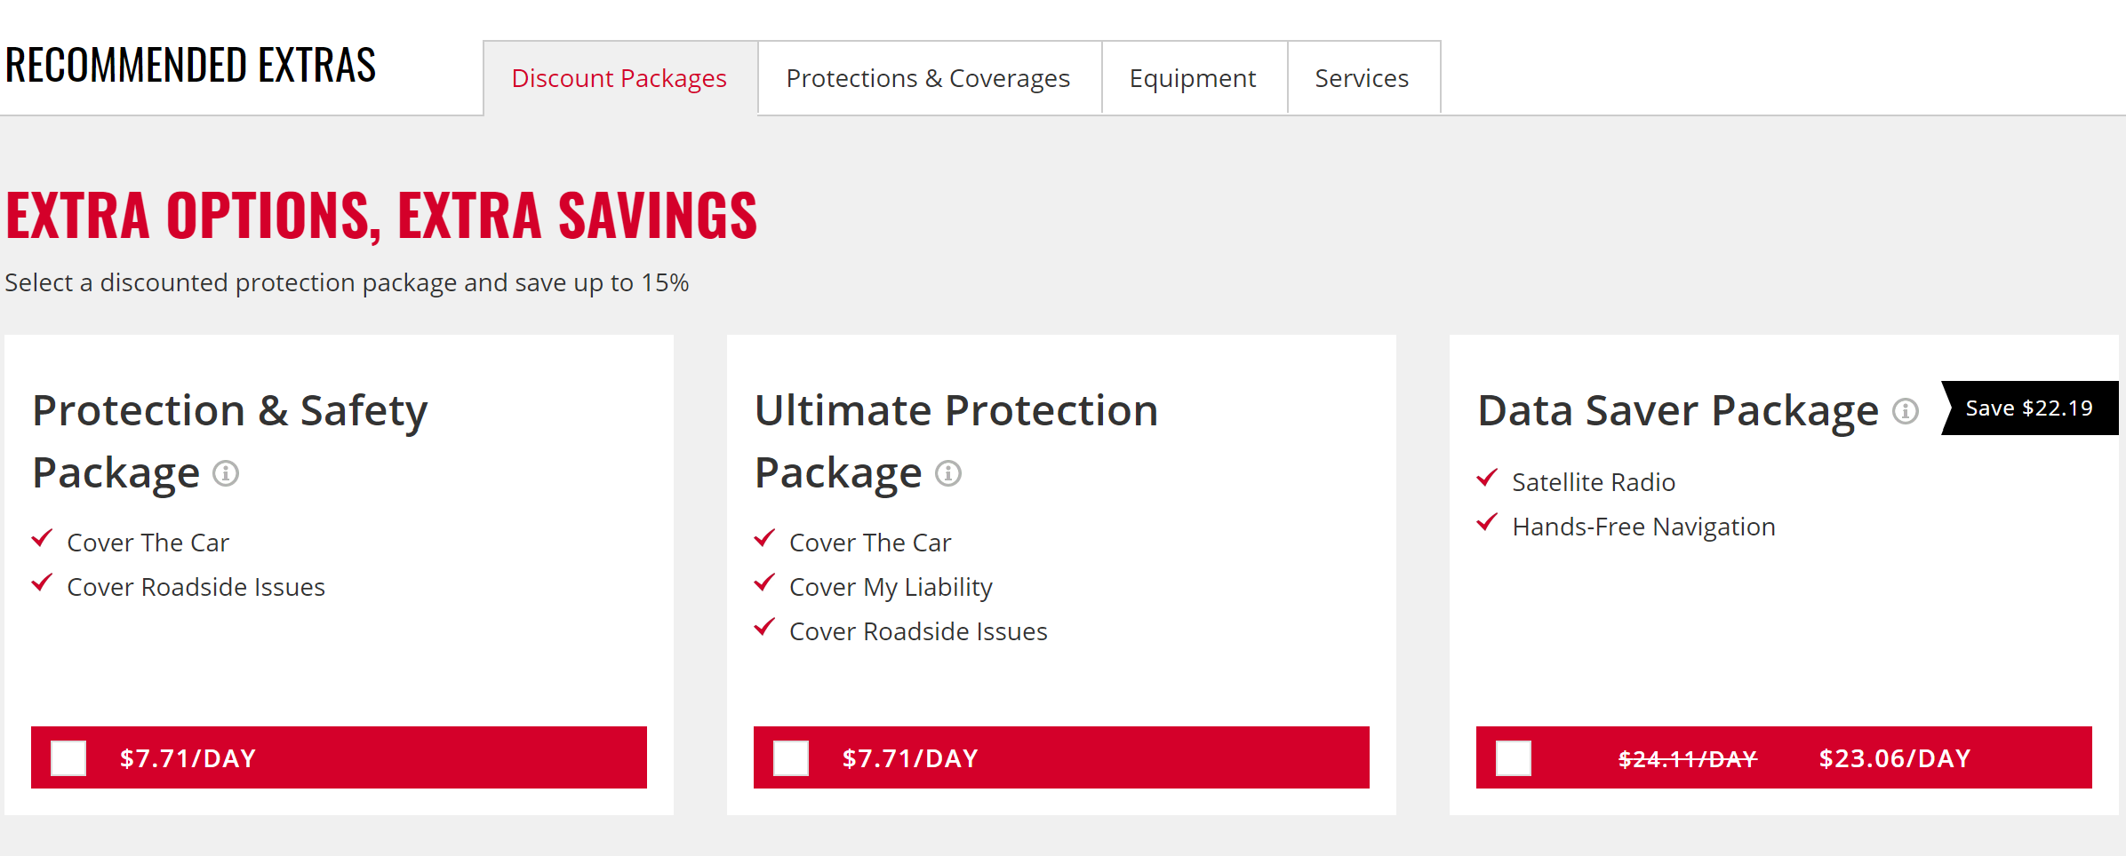
Task: Select the Discount Packages tab
Action: tap(619, 78)
